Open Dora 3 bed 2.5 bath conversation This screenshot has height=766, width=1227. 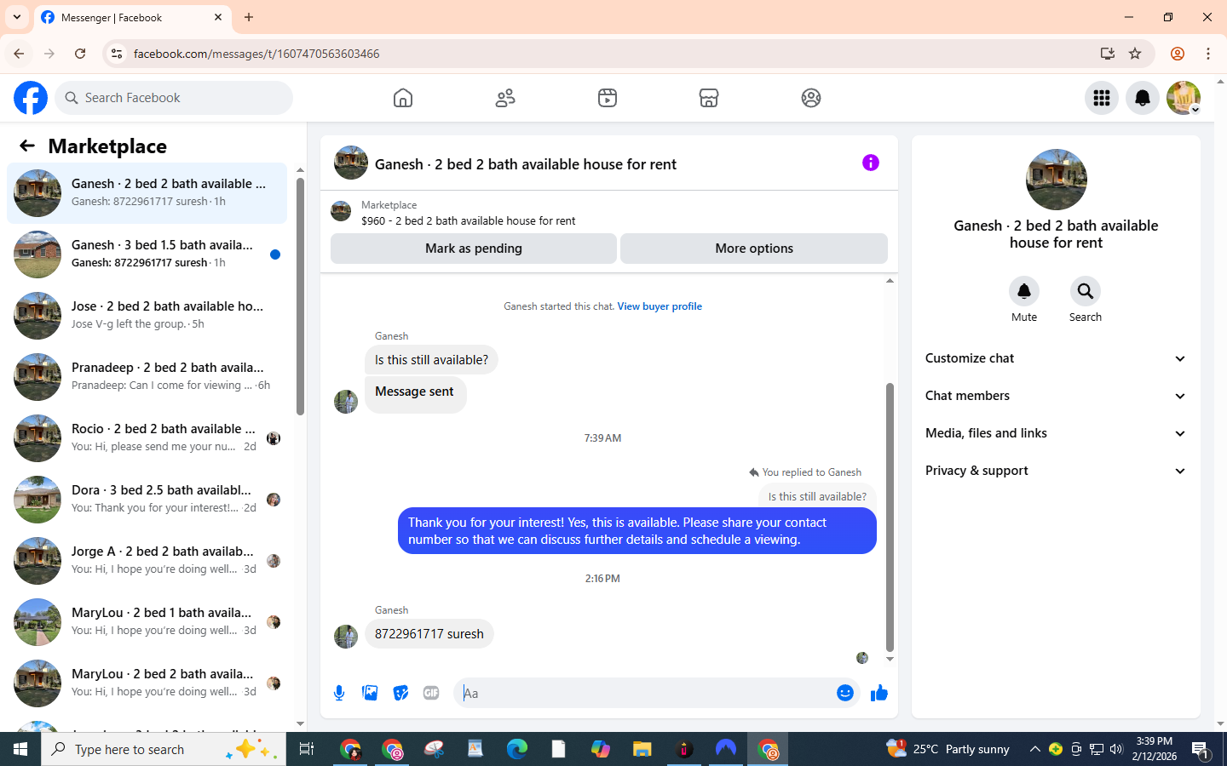147,500
